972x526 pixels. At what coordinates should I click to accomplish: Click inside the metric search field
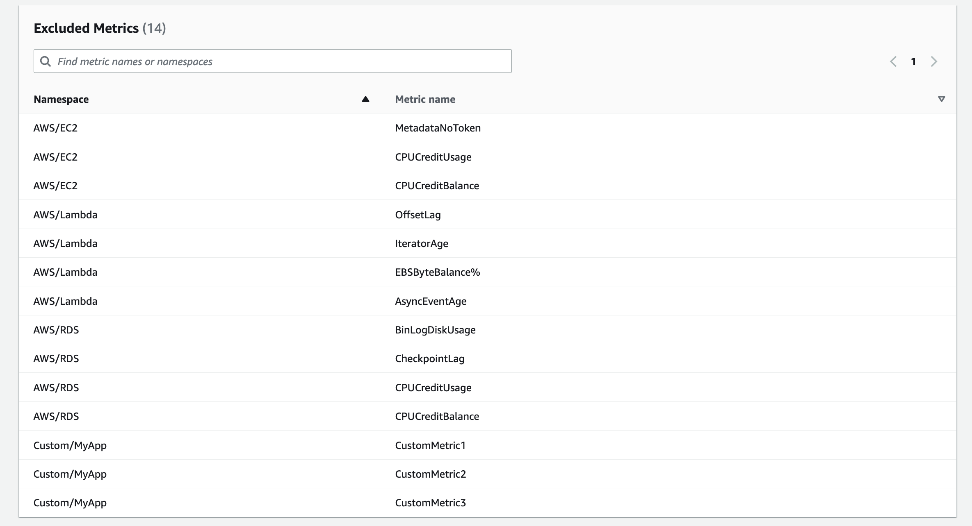271,61
